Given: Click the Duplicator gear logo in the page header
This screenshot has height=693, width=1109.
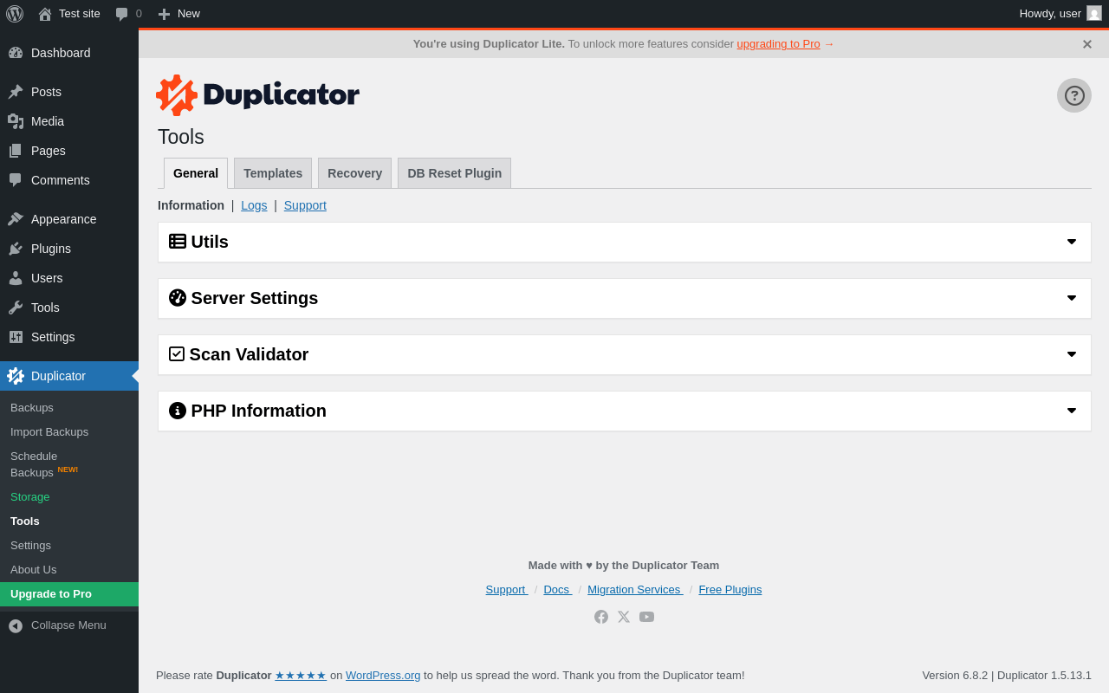Looking at the screenshot, I should point(177,95).
